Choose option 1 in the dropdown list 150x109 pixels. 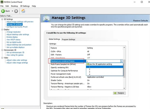click(x=104, y=67)
